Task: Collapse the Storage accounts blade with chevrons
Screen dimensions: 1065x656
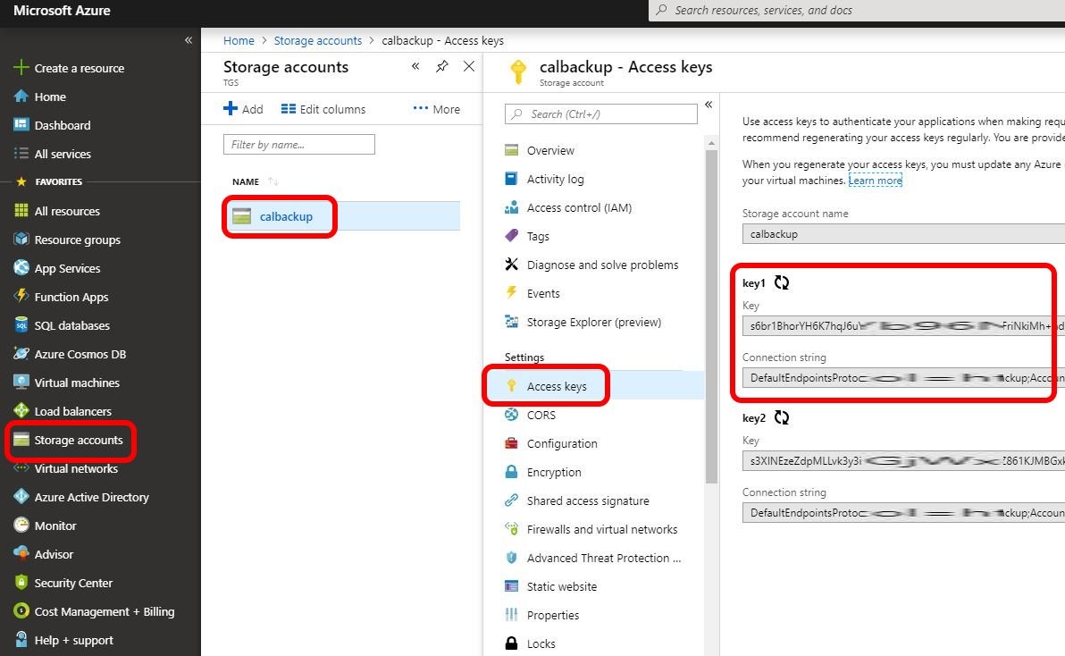Action: [x=415, y=67]
